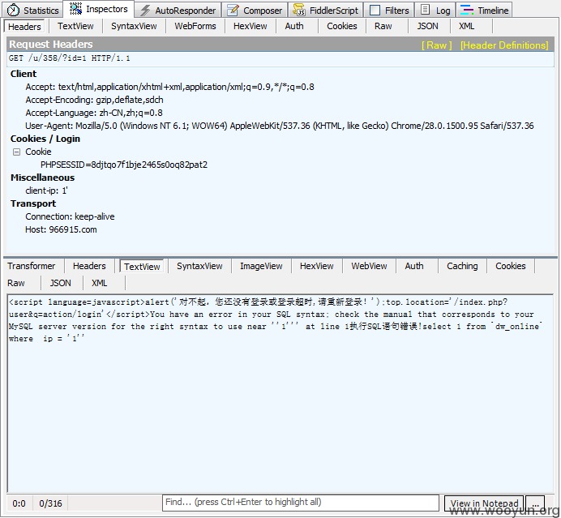Screen dimensions: 561x518
Task: Open the Statistics tab
Action: (33, 11)
